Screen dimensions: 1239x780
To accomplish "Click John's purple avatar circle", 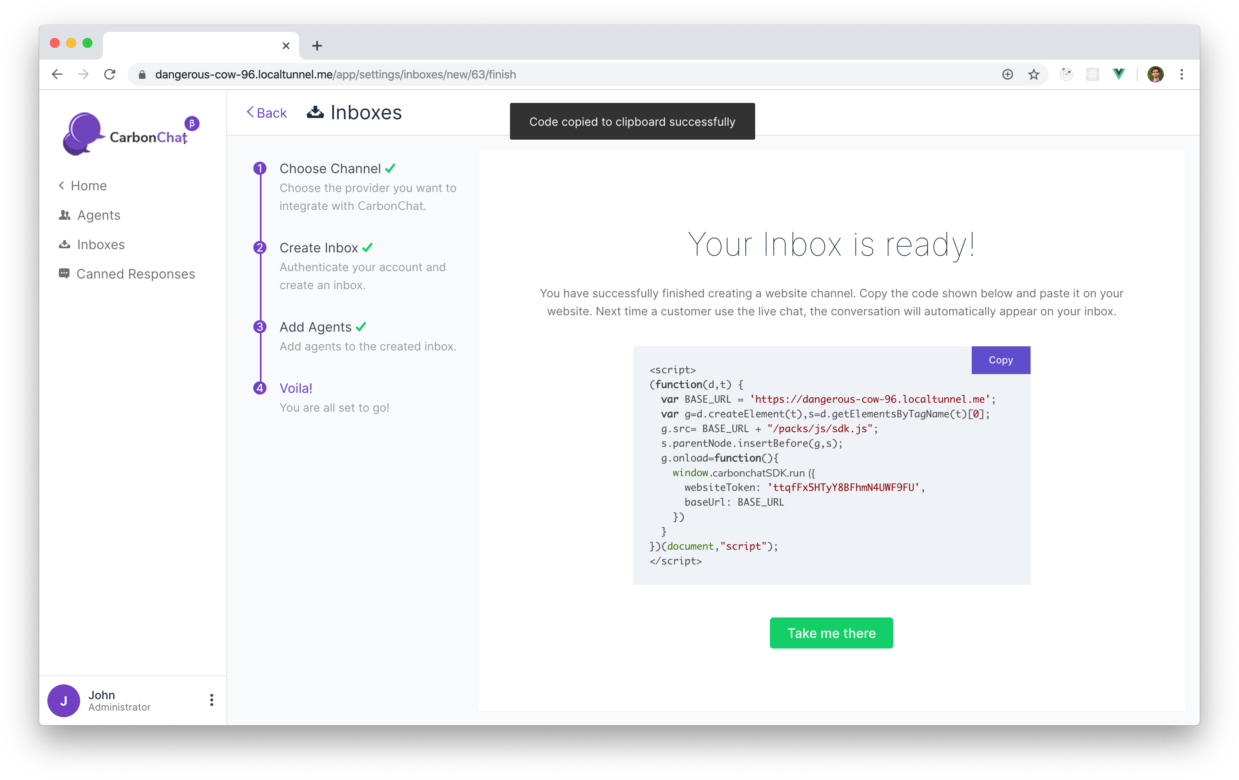I will pos(64,700).
